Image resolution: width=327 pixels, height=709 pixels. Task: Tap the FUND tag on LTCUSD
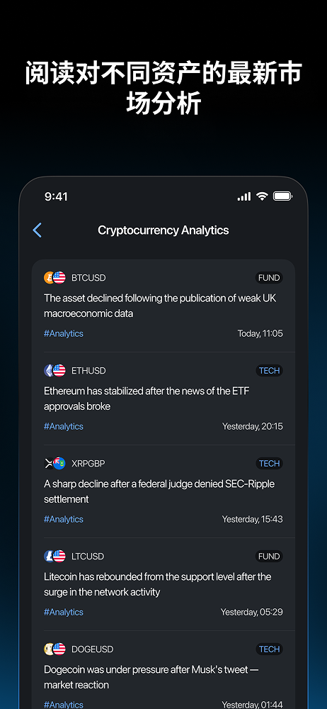tap(269, 556)
